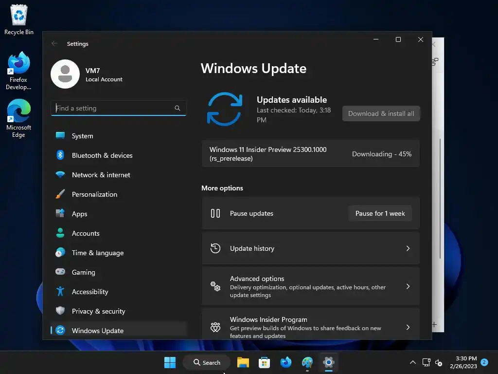The width and height of the screenshot is (498, 374).
Task: Click the large update sync icon
Action: tap(225, 109)
